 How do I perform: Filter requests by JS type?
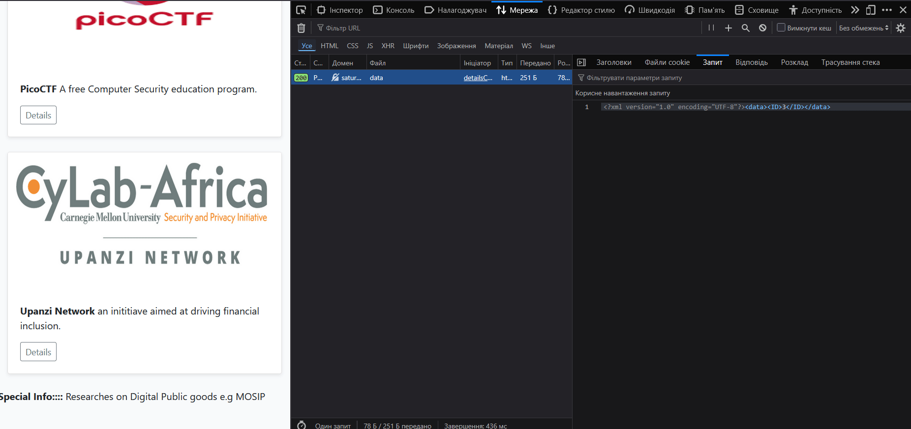370,46
